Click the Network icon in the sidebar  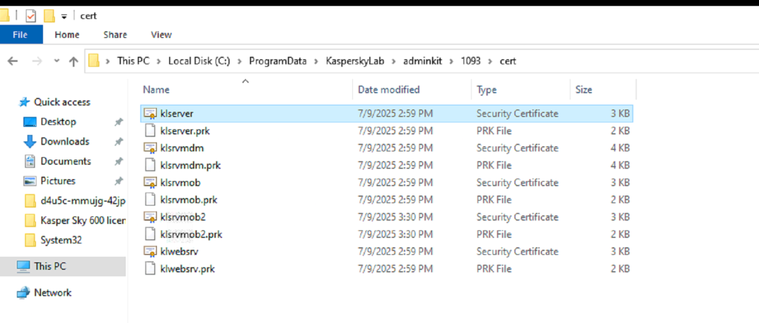[23, 293]
